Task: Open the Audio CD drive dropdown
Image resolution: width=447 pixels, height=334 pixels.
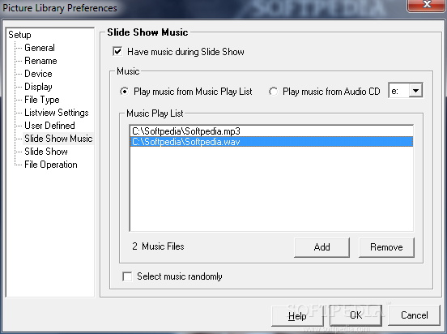Action: 415,91
